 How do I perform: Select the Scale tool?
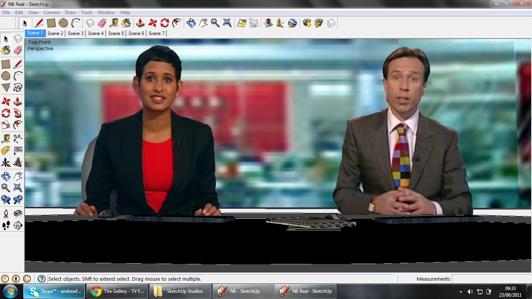pyautogui.click(x=6, y=125)
